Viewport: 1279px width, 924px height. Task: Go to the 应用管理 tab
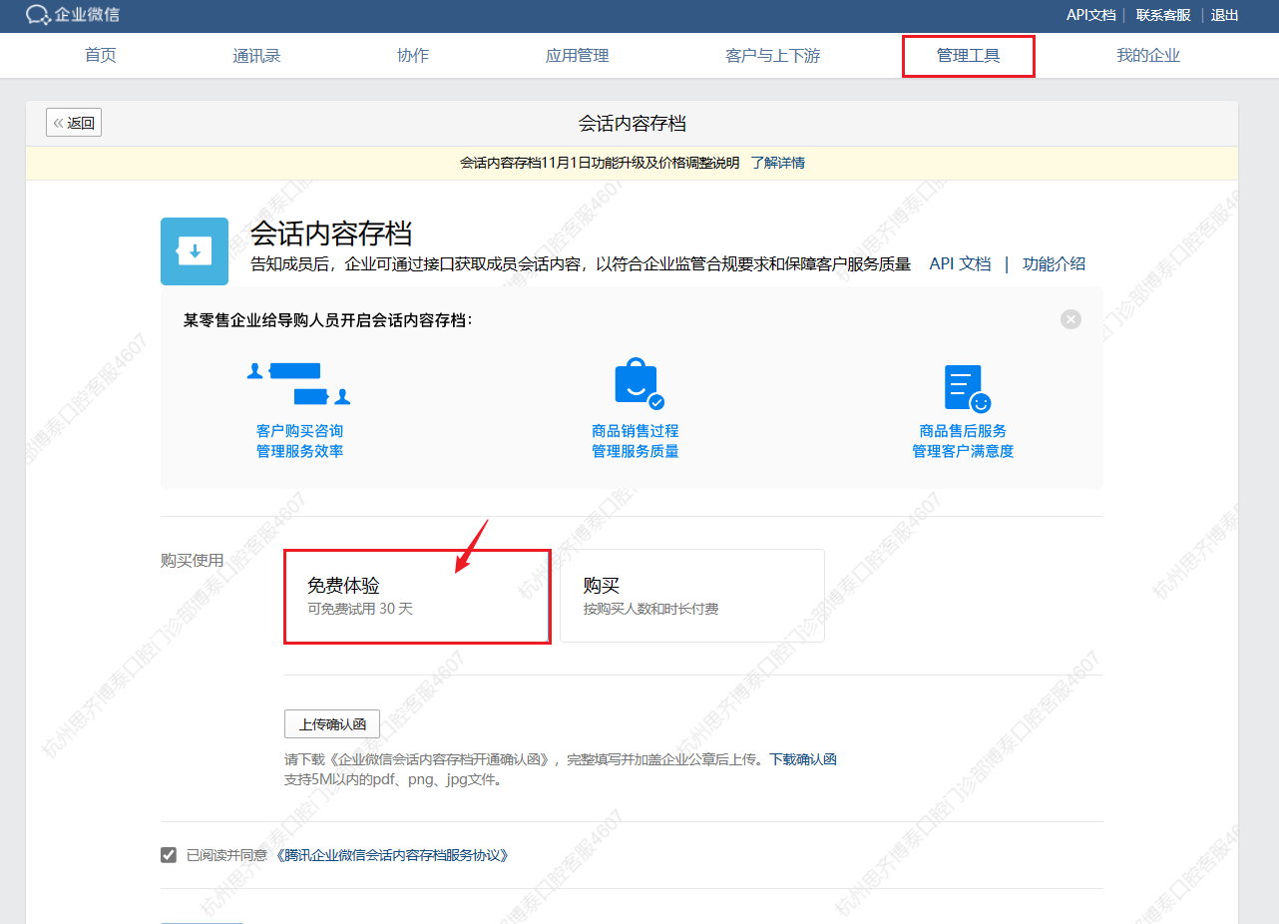click(577, 56)
